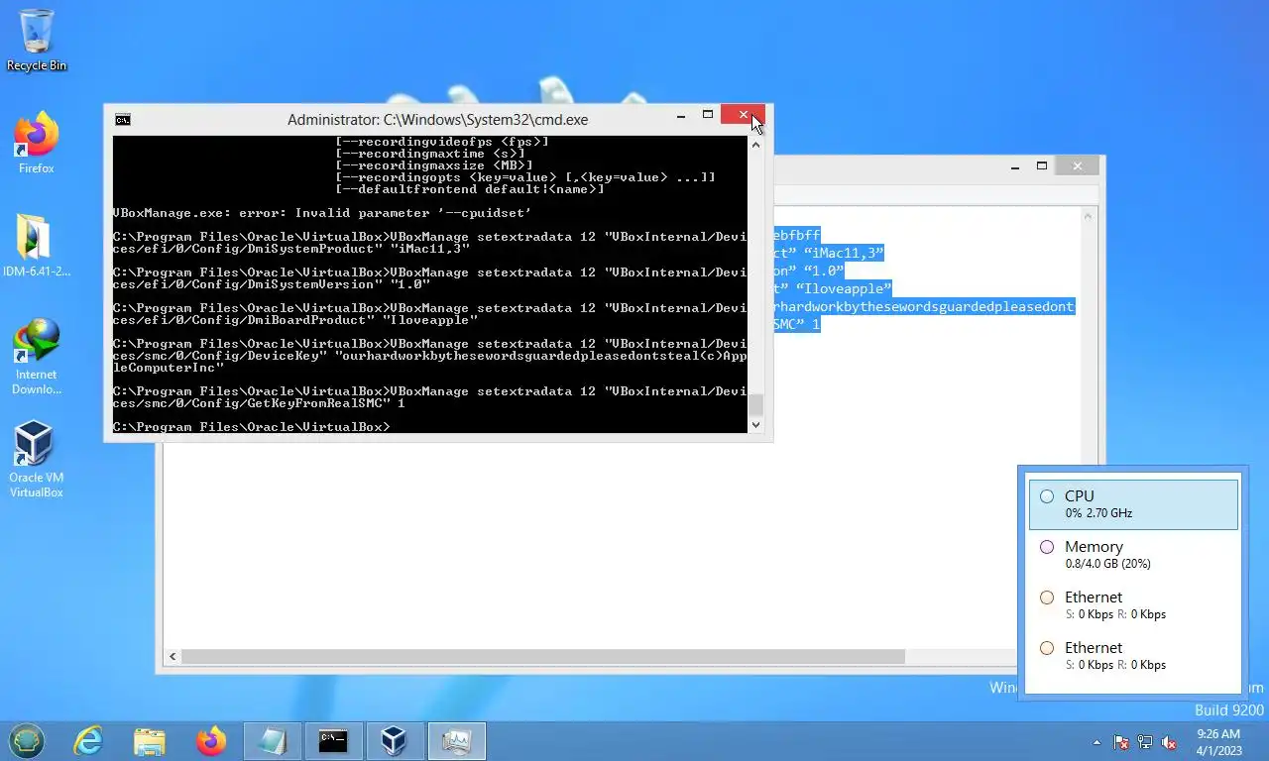Open the Start button on the taskbar
This screenshot has height=761, width=1269.
click(x=27, y=741)
